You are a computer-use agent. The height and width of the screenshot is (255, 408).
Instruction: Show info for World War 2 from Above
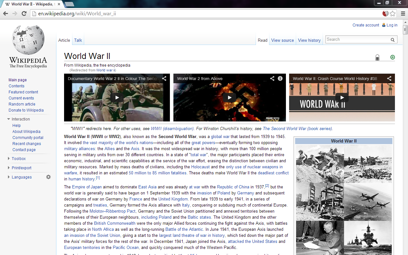[280, 78]
